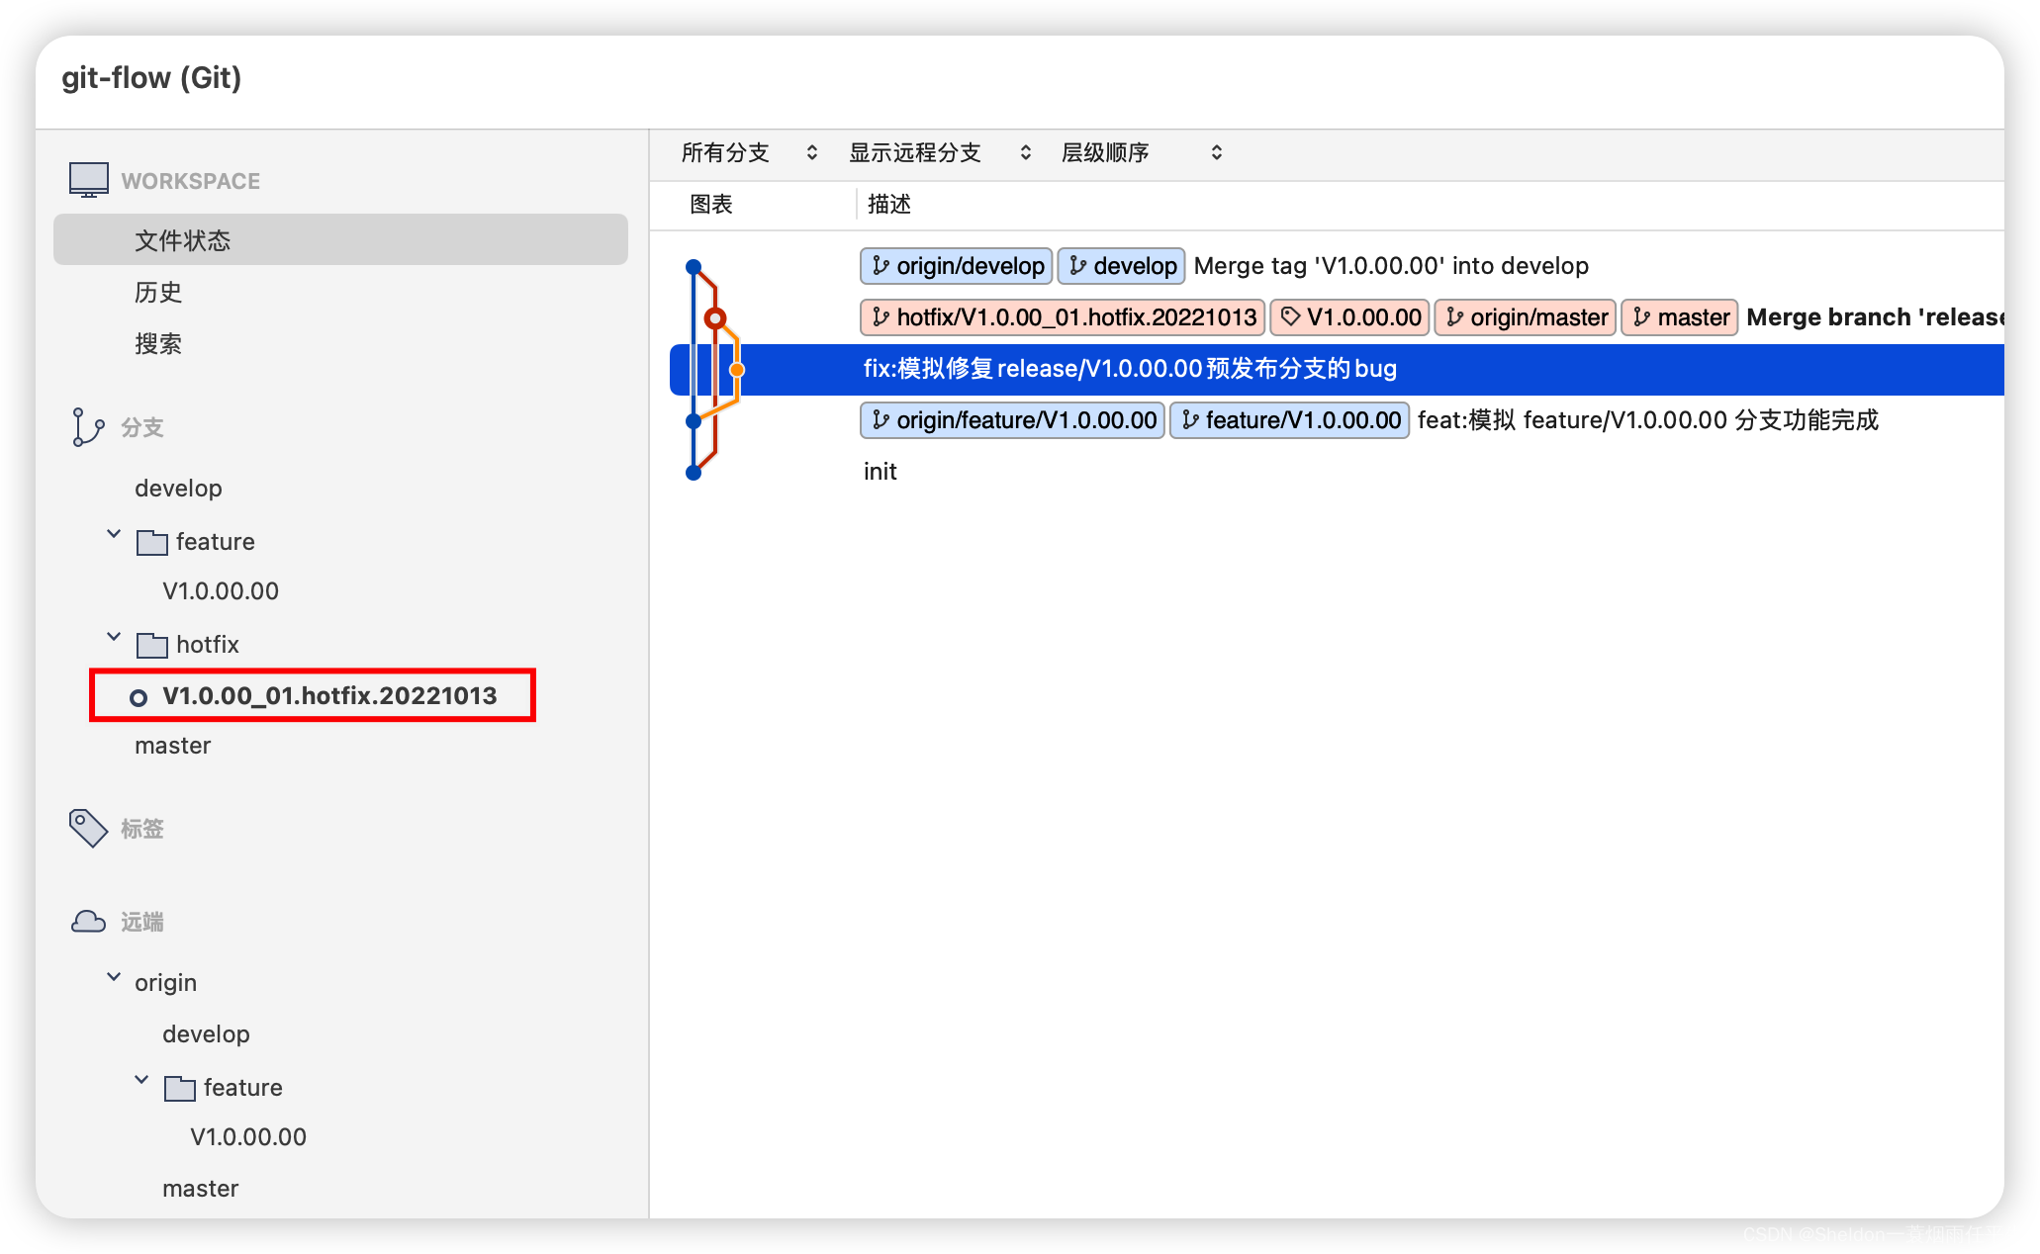Click the origin remote label
Viewport: 2040px width, 1254px height.
165,983
